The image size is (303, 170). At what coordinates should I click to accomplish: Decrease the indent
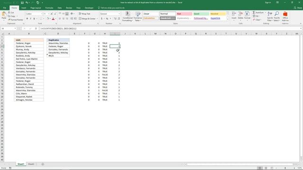point(71,19)
